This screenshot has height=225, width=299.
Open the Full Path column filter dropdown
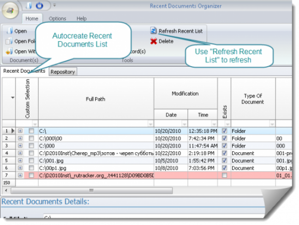[150, 123]
